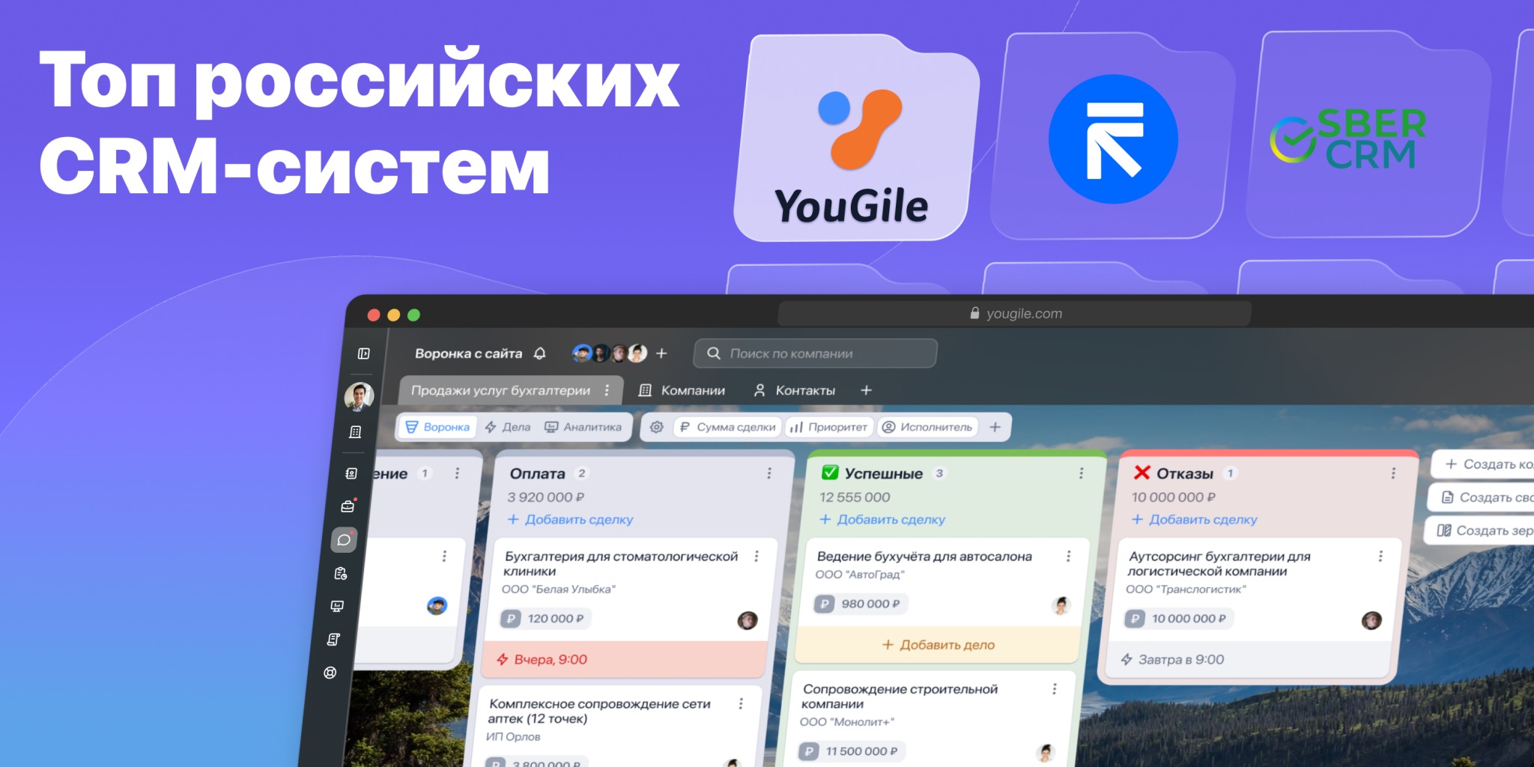Click assignee avatar on автосалона card

click(x=1061, y=605)
